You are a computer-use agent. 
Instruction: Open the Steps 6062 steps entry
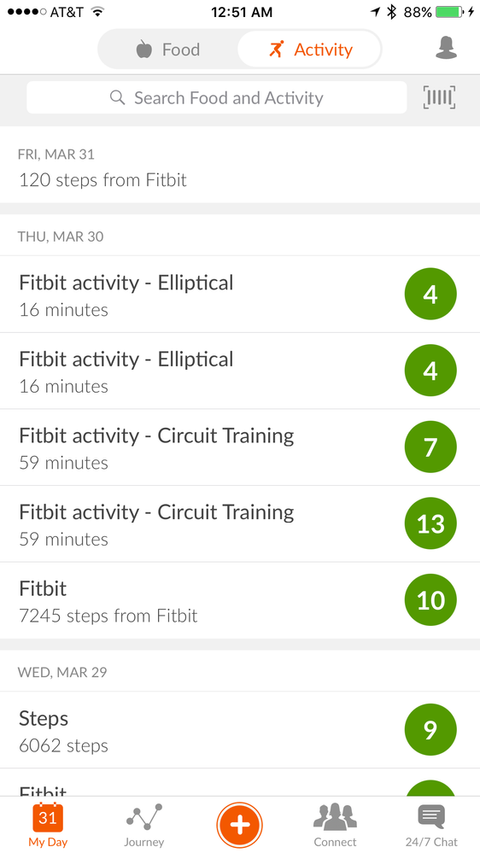point(240,730)
